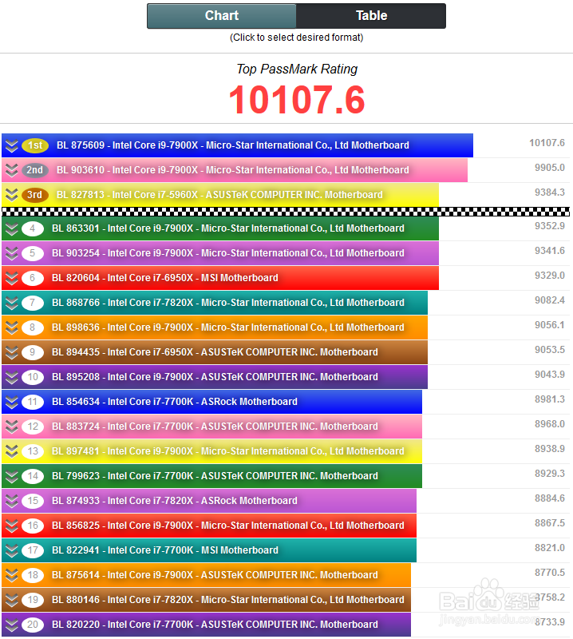Expand row 12 BL 883724 chevron
573x639 pixels.
click(x=12, y=427)
